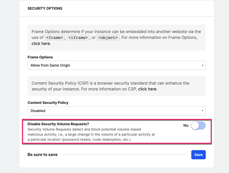Click the <iframe> code tag
The height and width of the screenshot is (173, 229).
(78, 38)
